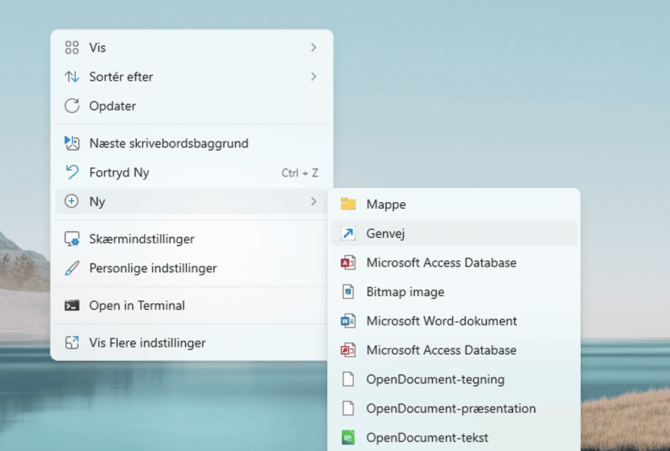Click the Bitmap image file icon
670x451 pixels.
[x=348, y=292]
